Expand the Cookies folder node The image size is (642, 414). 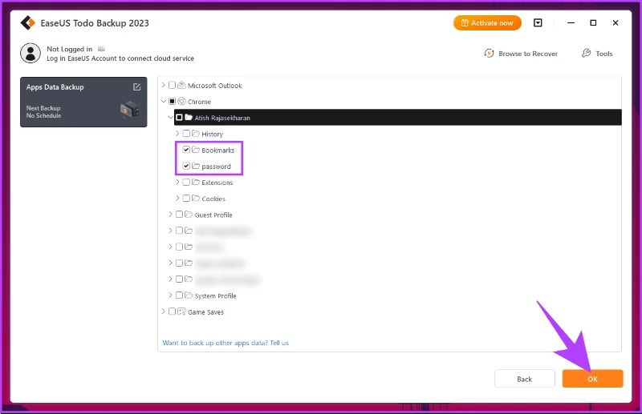[177, 199]
